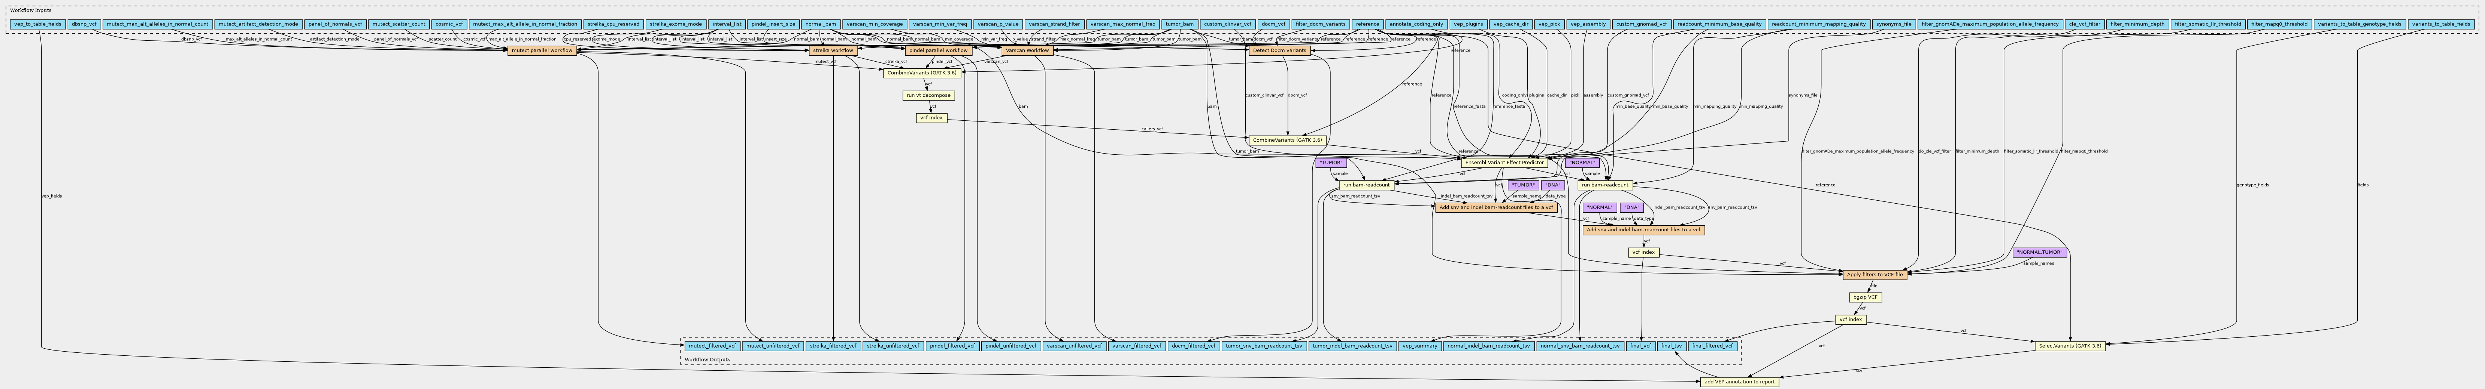Select the run vt decompose step
Screen dimensions: 2485x389
pos(928,95)
